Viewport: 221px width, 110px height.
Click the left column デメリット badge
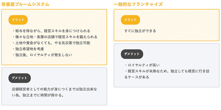[x=19, y=78]
